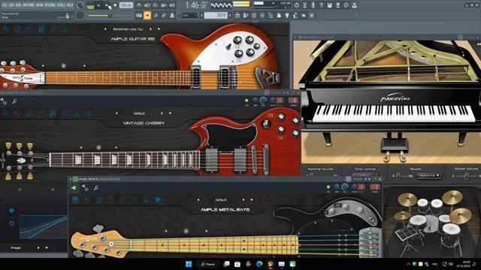This screenshot has height=270, width=481.
Task: Toggle green enable LED in Vintage Cherry wrapper
Action: click(247, 100)
